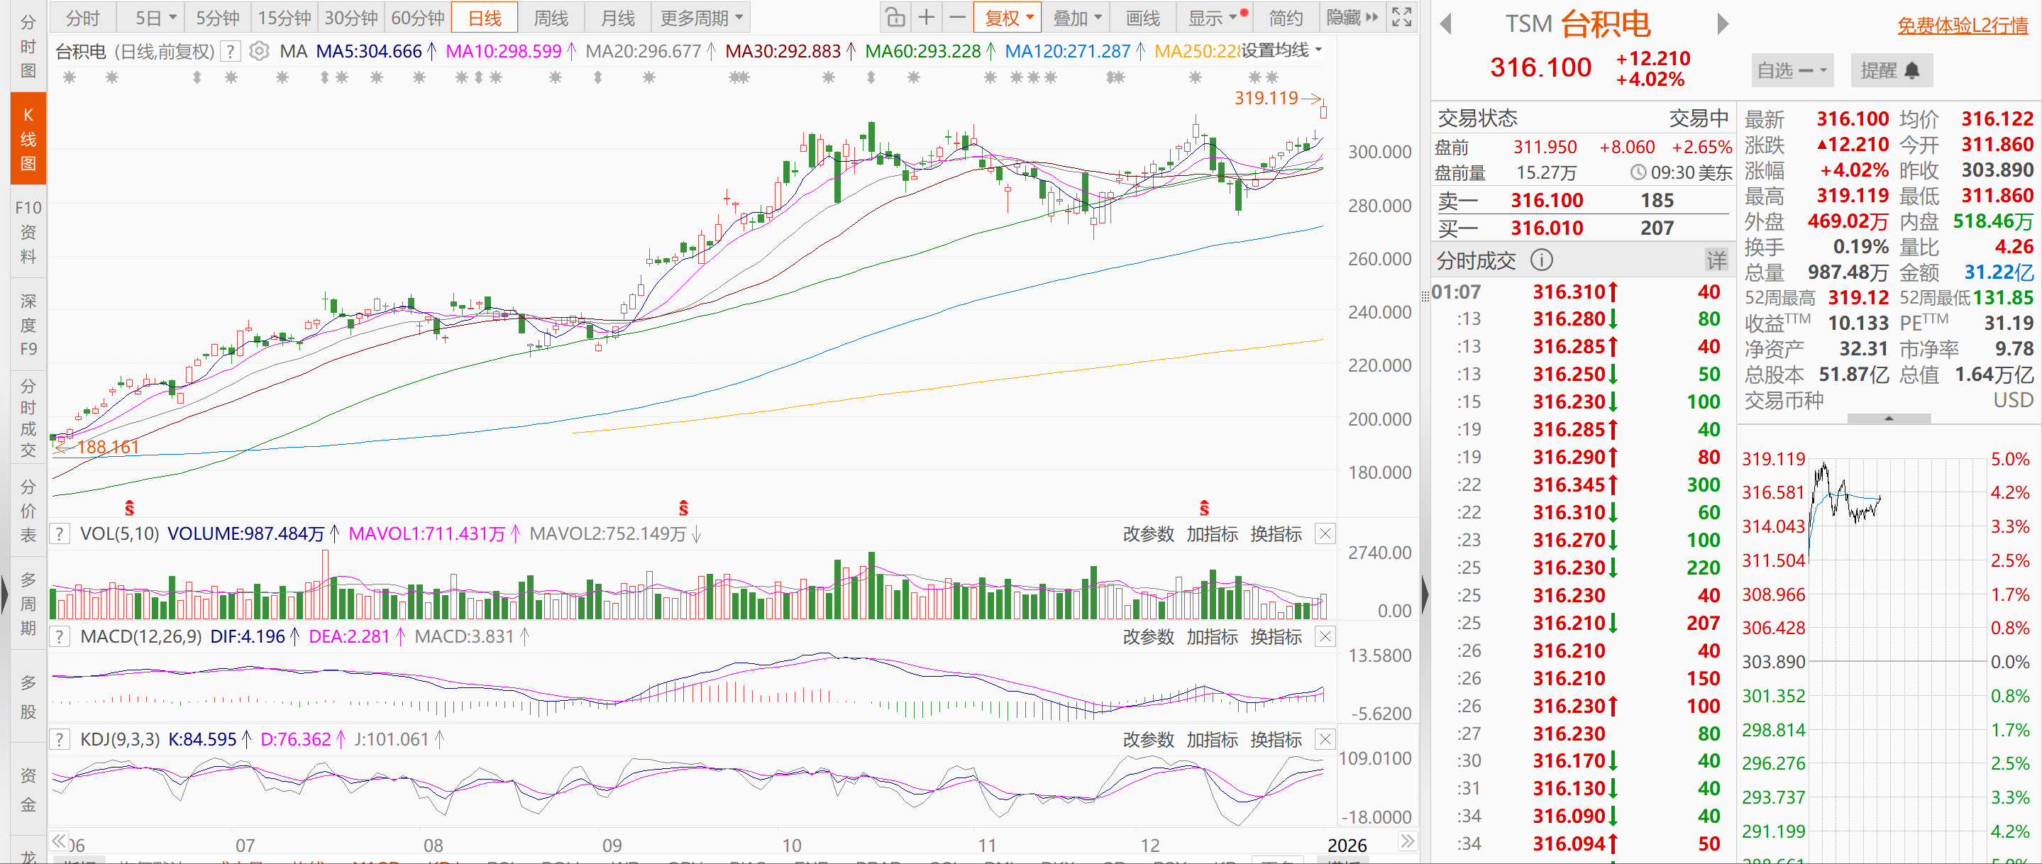Click 提醒 alert button
This screenshot has height=864, width=2042.
[1889, 70]
